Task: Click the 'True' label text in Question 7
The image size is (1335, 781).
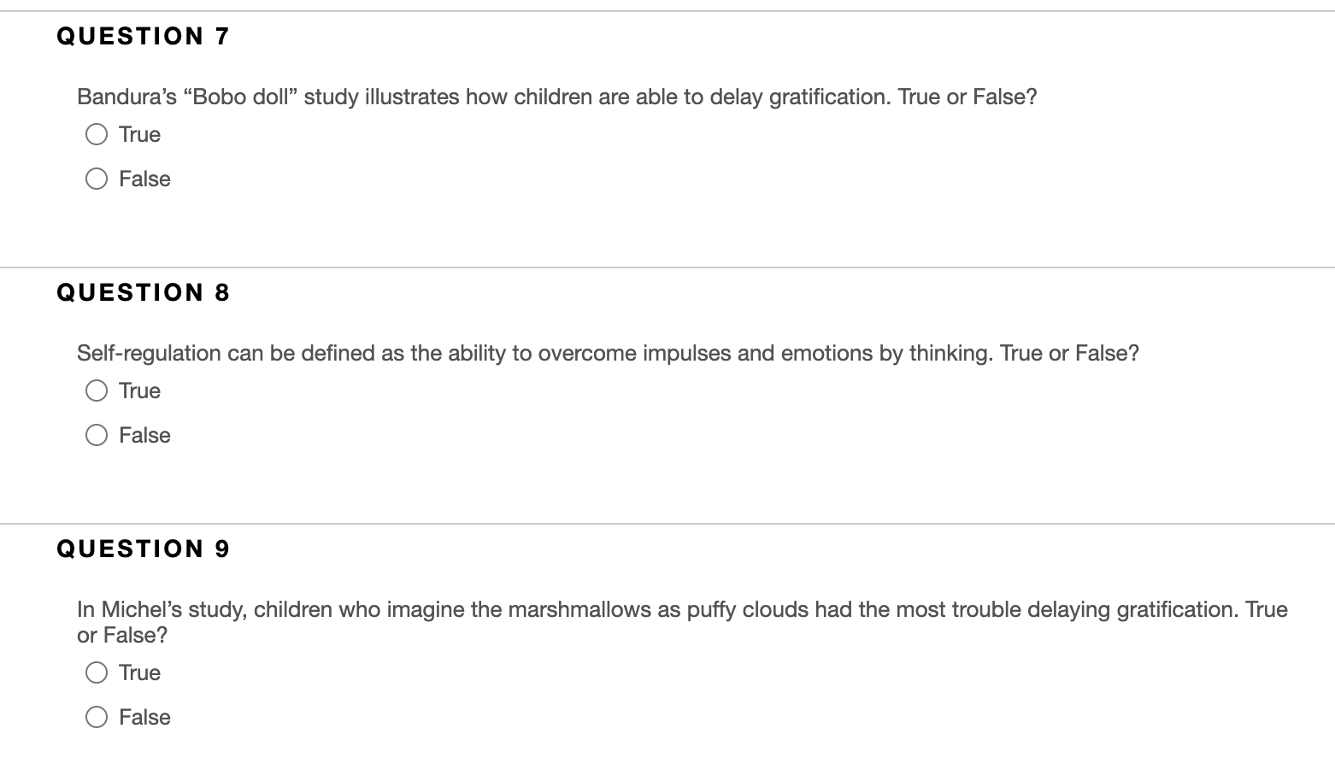Action: (x=139, y=134)
